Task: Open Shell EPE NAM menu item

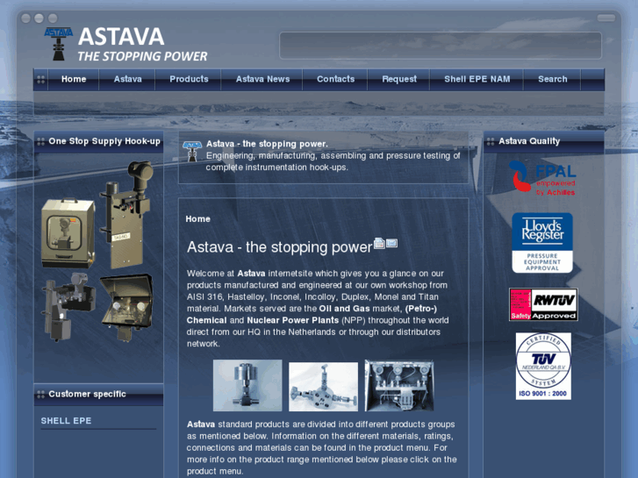Action: tap(477, 79)
